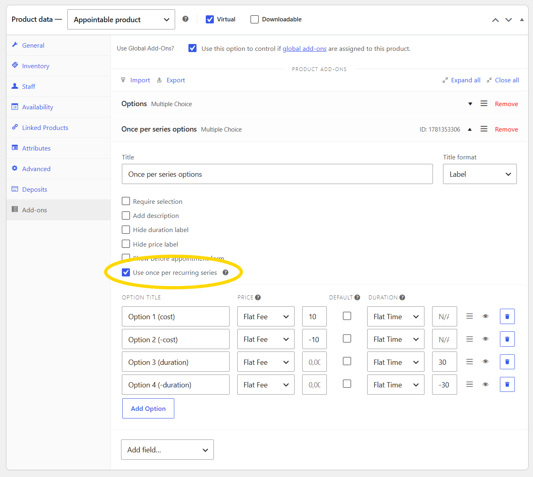
Task: Toggle visibility eye for Option 4 (-duration)
Action: click(x=485, y=384)
